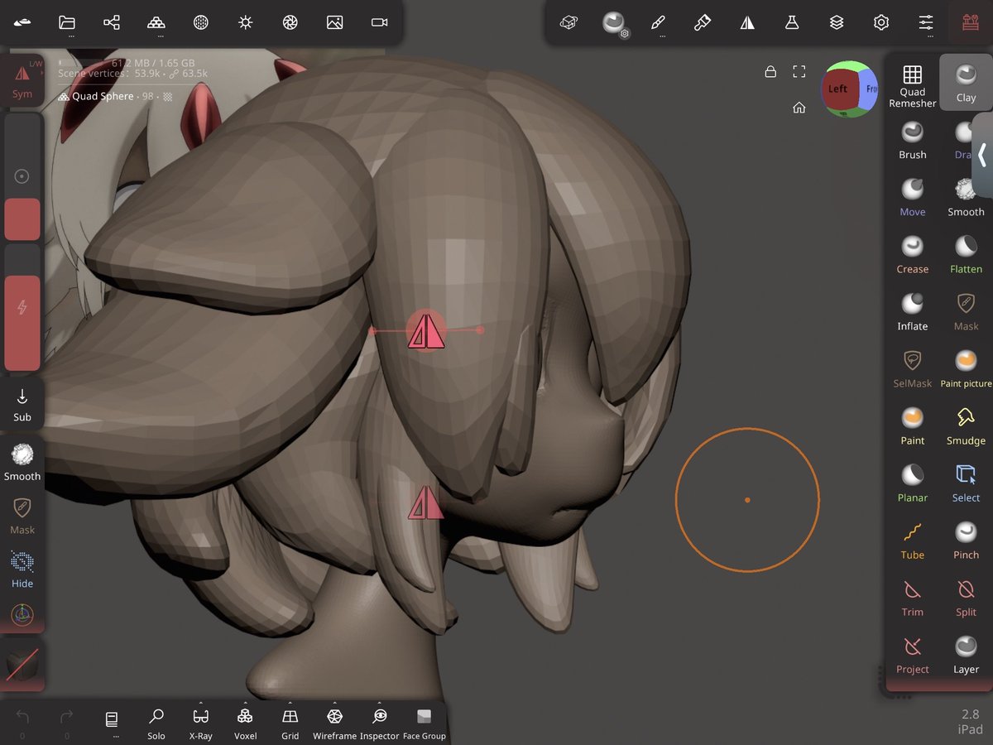
Task: Open the post process menu
Action: (290, 23)
